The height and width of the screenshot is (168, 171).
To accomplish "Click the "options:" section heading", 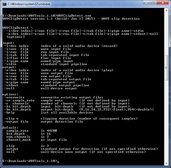I will [10, 94].
